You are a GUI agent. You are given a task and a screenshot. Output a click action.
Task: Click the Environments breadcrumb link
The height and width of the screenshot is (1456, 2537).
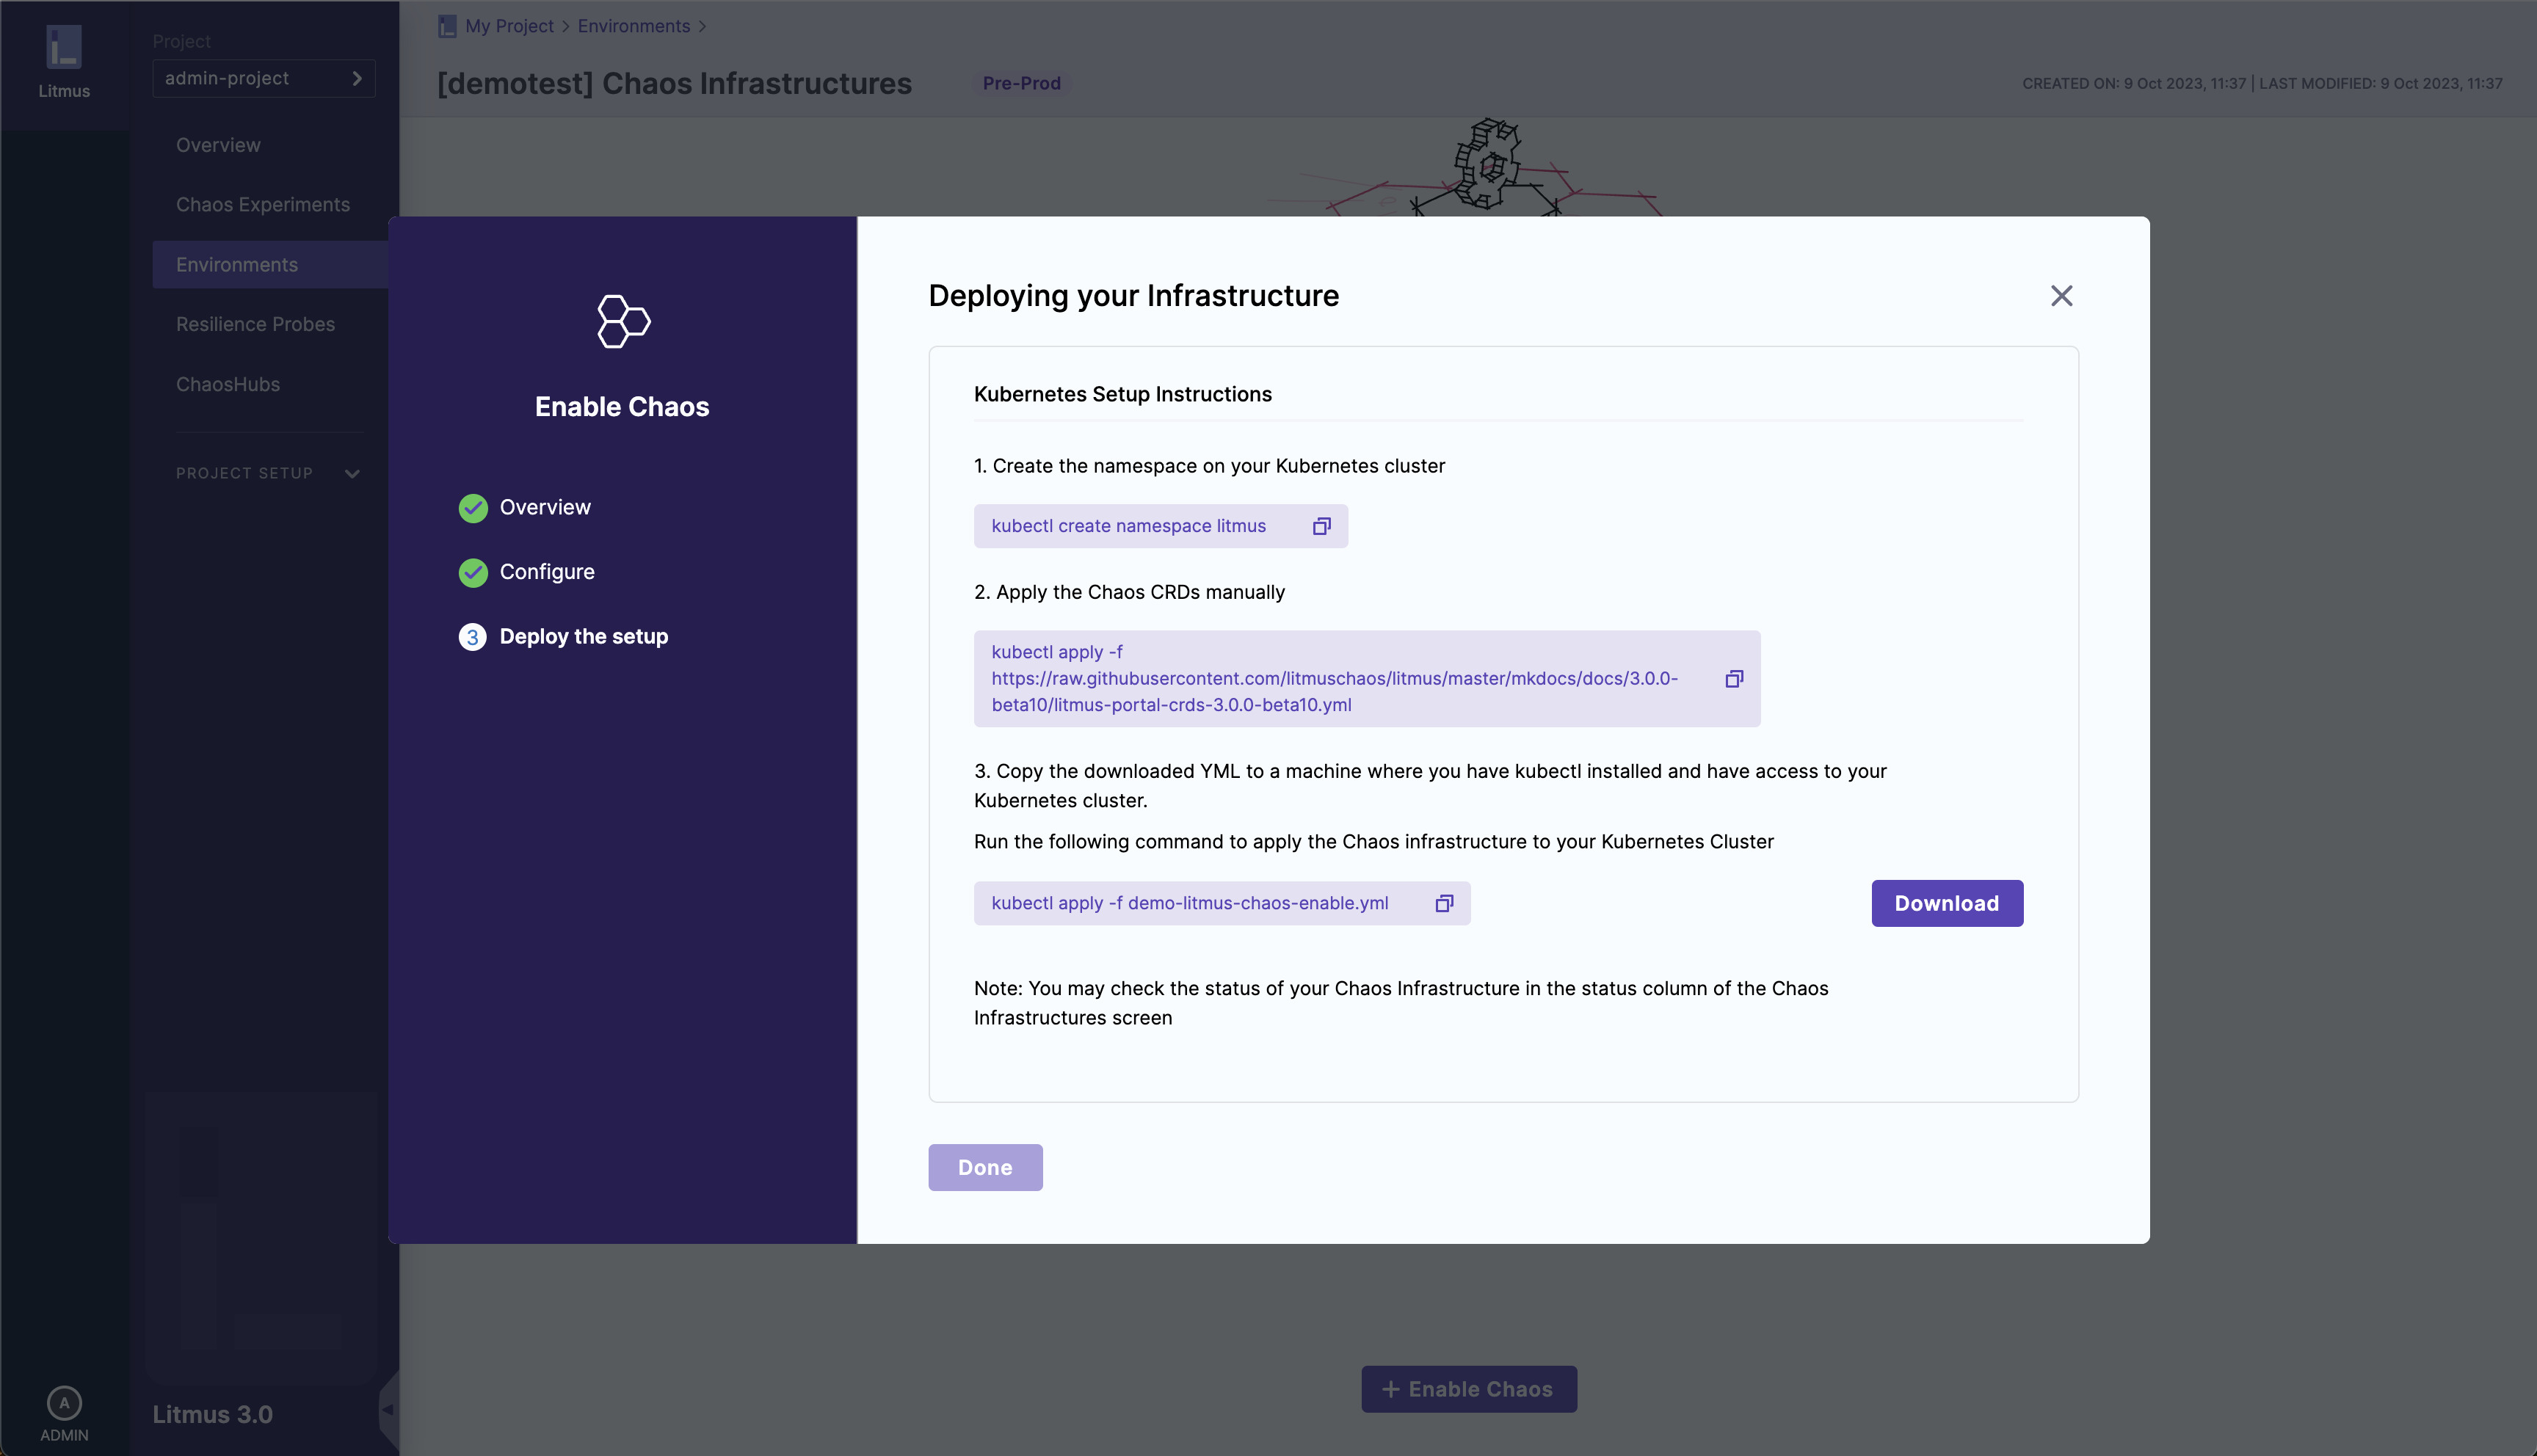click(633, 26)
